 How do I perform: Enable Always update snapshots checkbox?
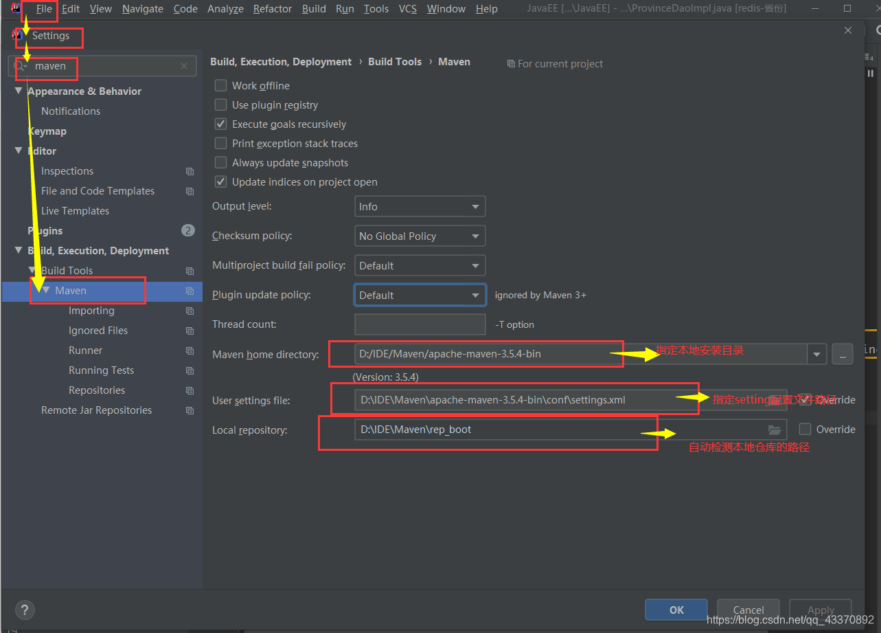220,162
